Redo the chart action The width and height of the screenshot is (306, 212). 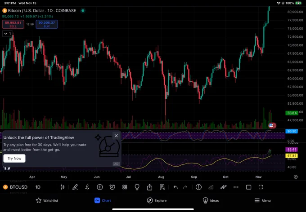(185, 187)
